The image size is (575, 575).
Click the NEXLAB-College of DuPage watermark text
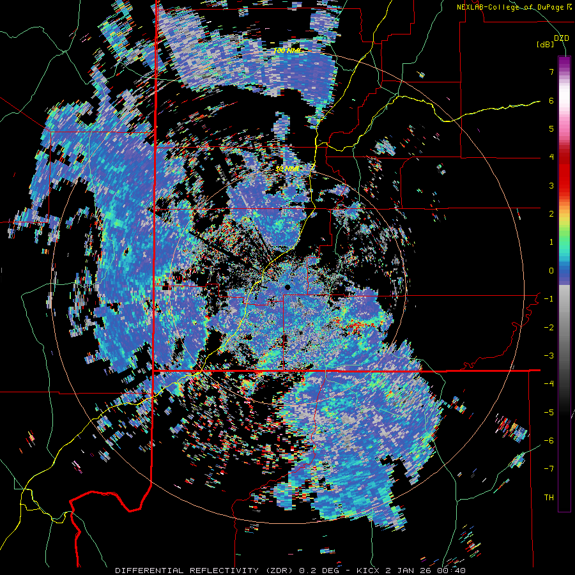click(x=510, y=7)
